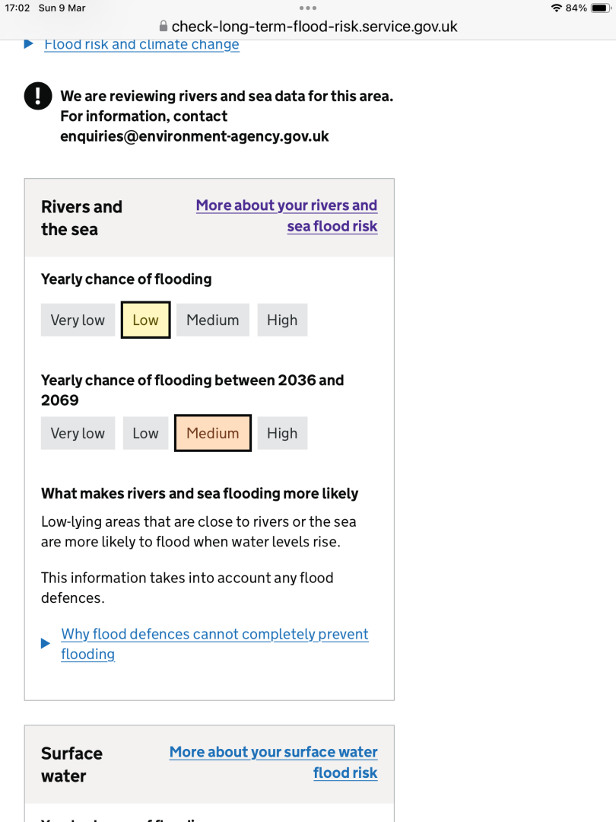616x822 pixels.
Task: Click the disclosure arrow beside Flood risk and climate change
Action: [x=27, y=44]
